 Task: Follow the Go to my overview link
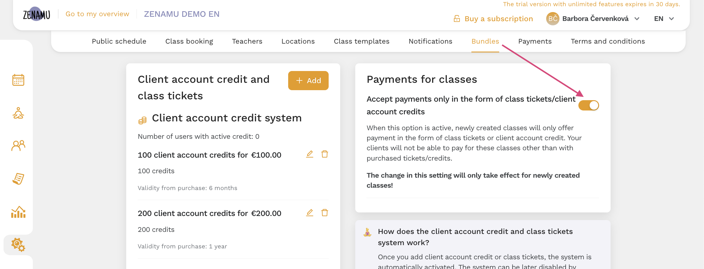coord(97,14)
